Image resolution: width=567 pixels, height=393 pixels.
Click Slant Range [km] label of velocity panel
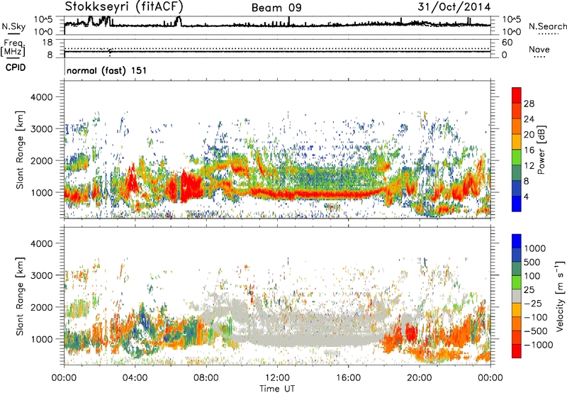coord(20,296)
